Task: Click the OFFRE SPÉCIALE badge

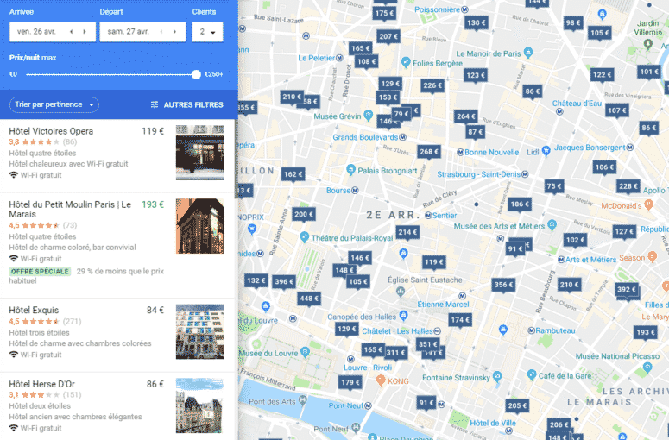Action: pyautogui.click(x=40, y=272)
